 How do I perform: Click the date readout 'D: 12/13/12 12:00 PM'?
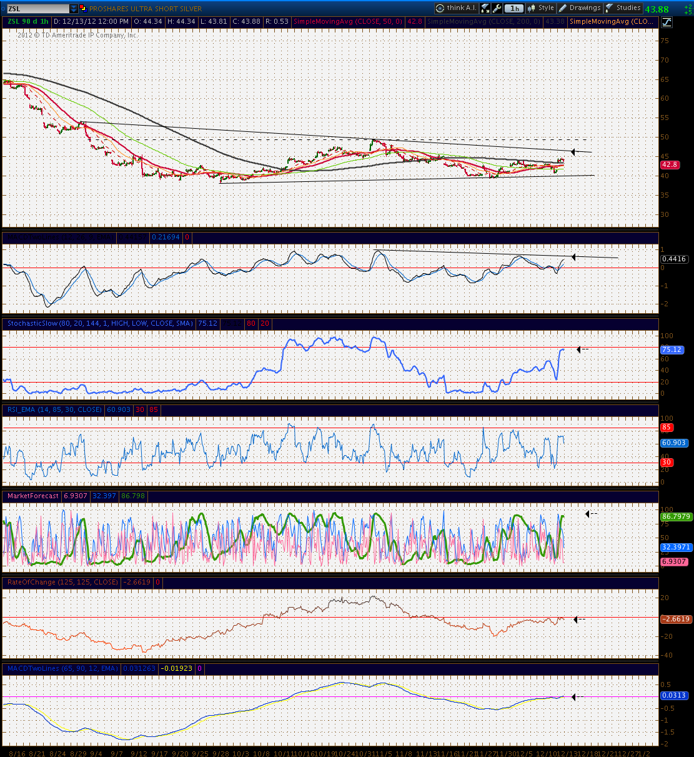[x=91, y=21]
